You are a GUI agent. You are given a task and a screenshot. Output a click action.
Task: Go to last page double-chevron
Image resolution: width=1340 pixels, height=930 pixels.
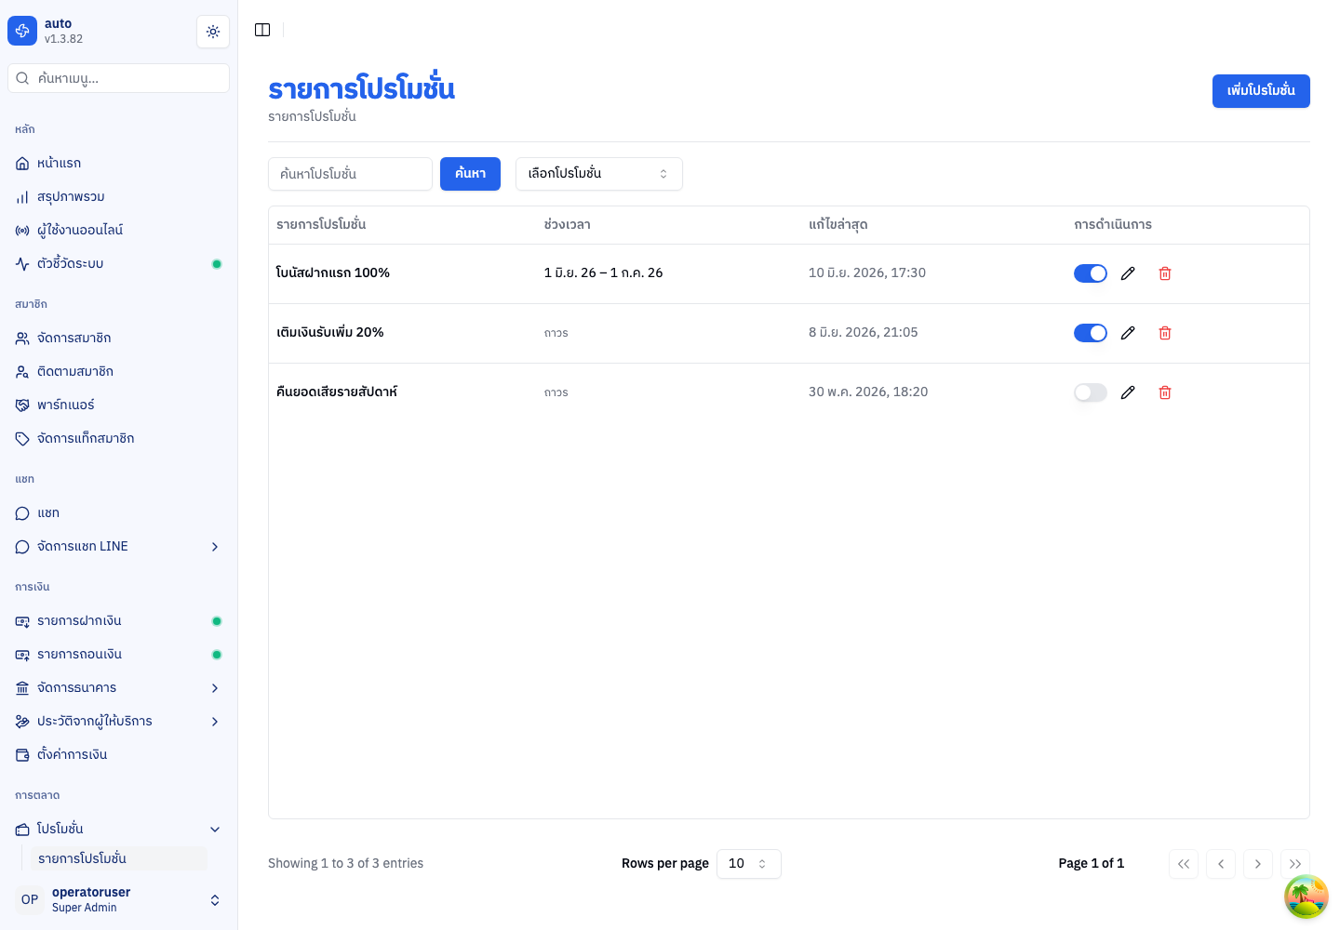pos(1295,864)
